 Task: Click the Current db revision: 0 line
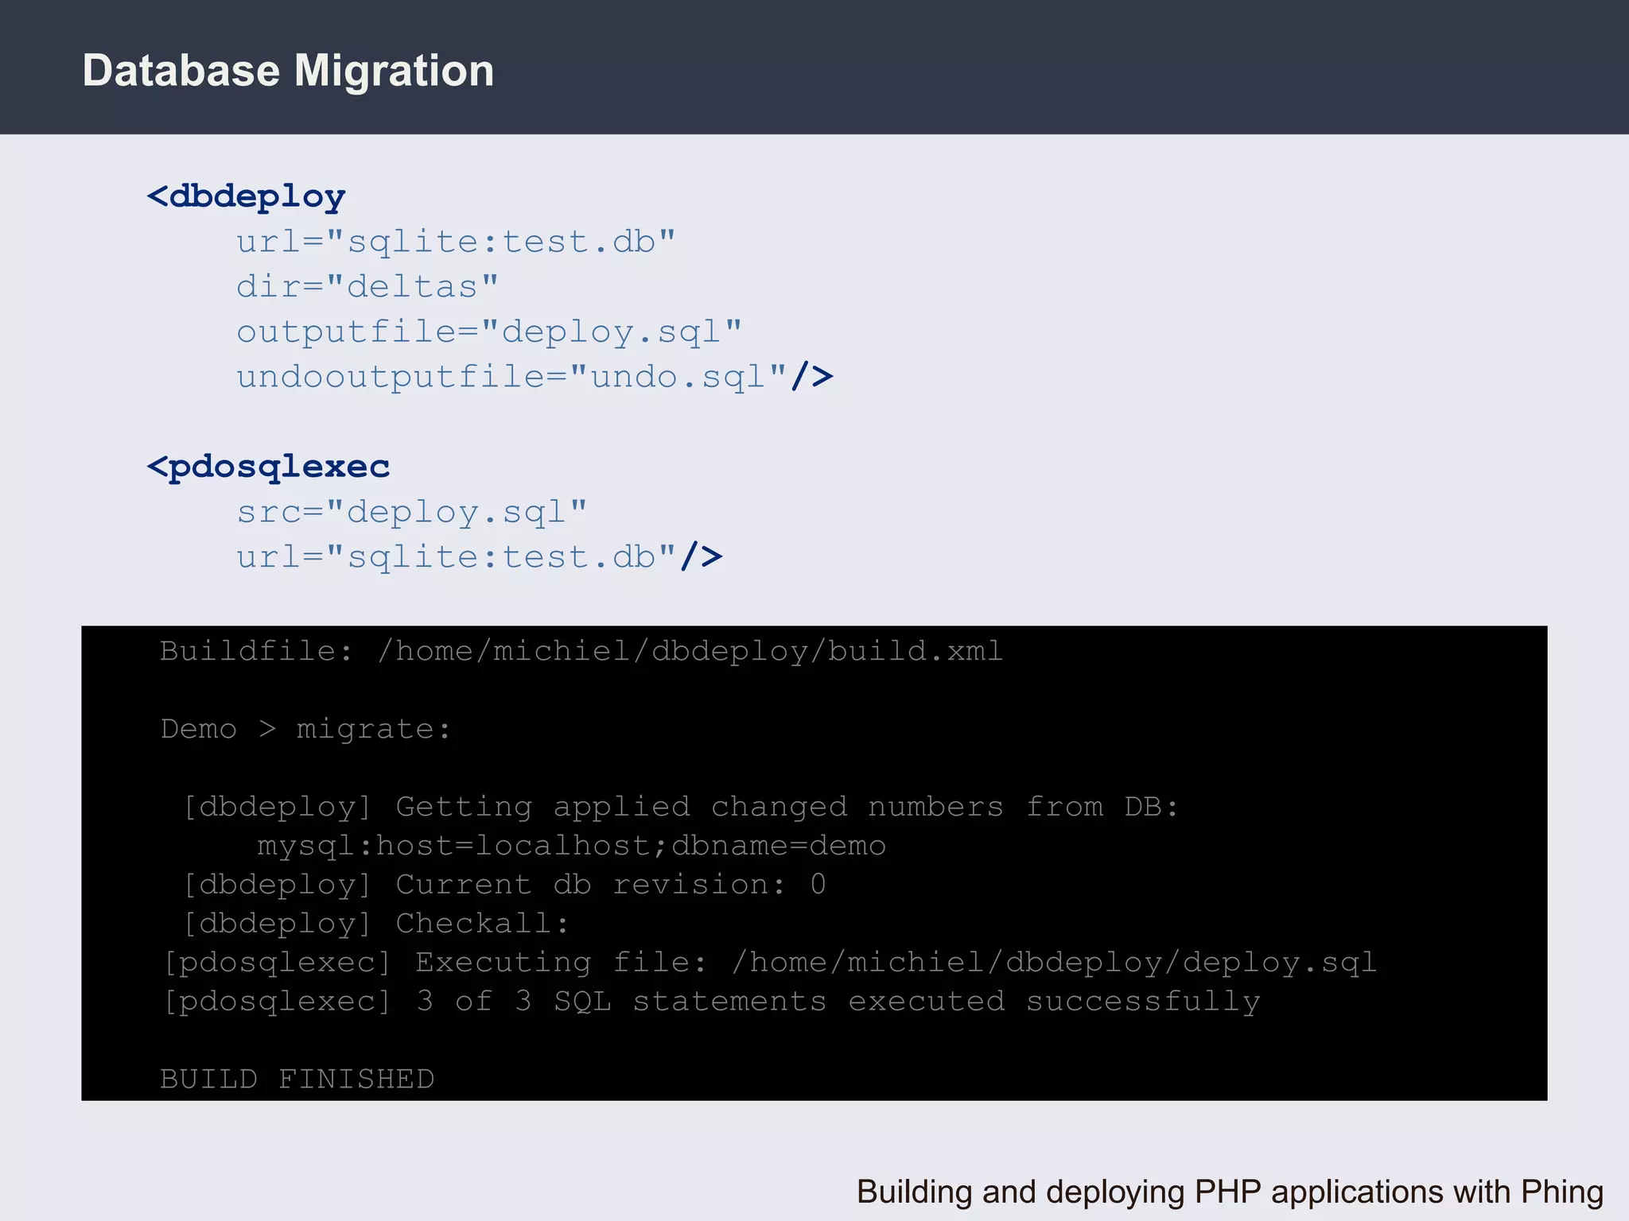505,885
